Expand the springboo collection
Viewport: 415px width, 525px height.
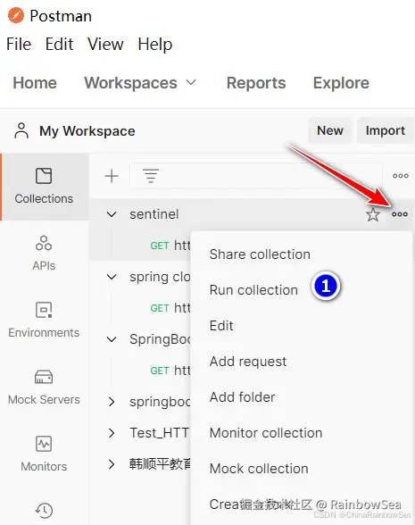point(112,402)
